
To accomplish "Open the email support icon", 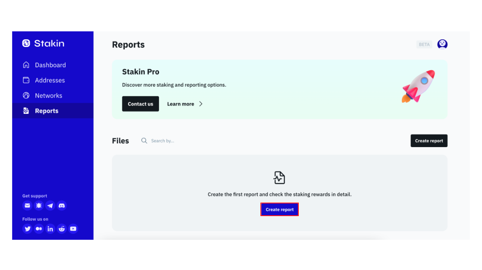I will [27, 205].
